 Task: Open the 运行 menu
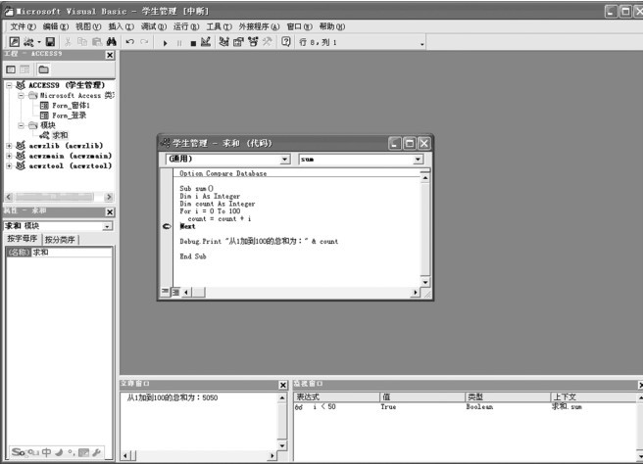186,26
